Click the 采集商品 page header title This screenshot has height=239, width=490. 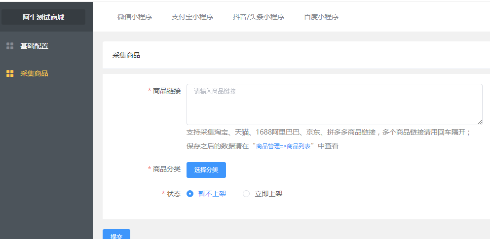[126, 55]
